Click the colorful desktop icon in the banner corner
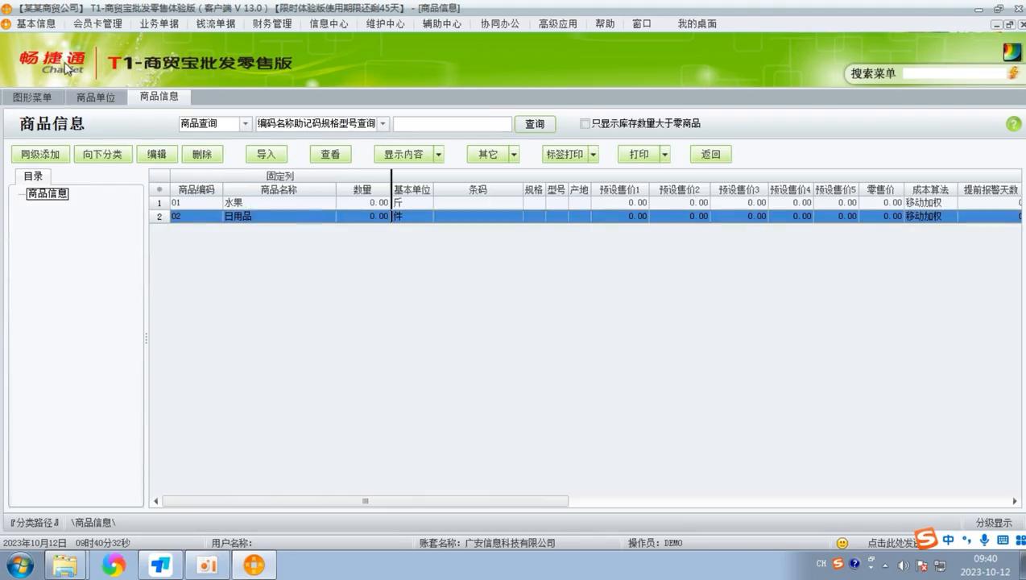Screen dimensions: 1026x580 1012,51
